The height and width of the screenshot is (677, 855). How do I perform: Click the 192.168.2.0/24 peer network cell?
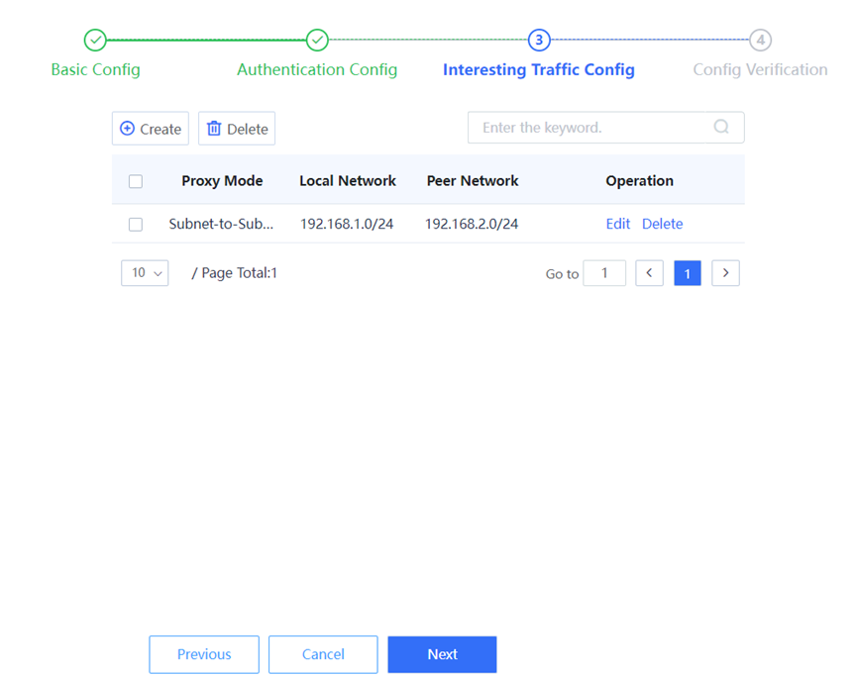pos(472,224)
